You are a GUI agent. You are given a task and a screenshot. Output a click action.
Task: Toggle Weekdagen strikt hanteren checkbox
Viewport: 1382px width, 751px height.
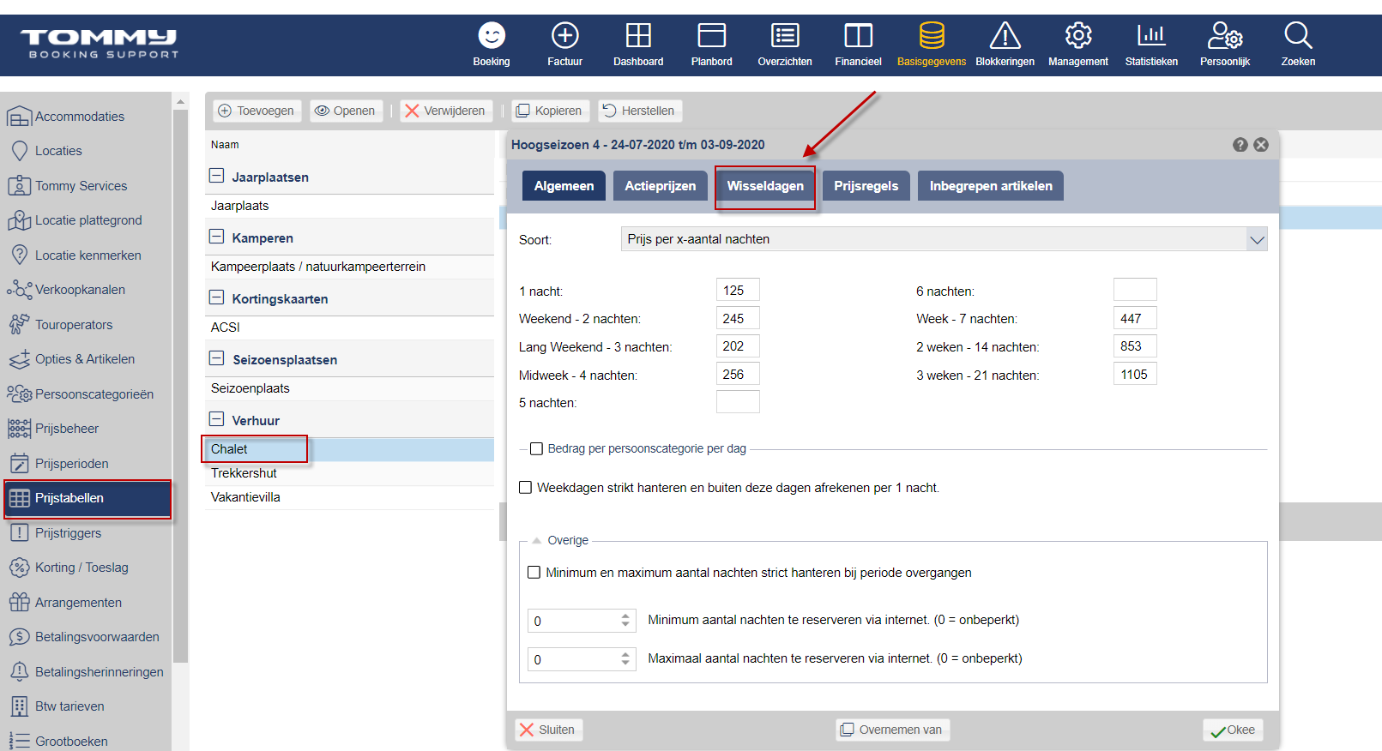tap(526, 488)
